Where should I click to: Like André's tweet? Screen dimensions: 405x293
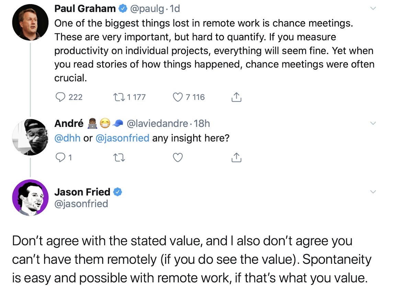[x=178, y=158]
